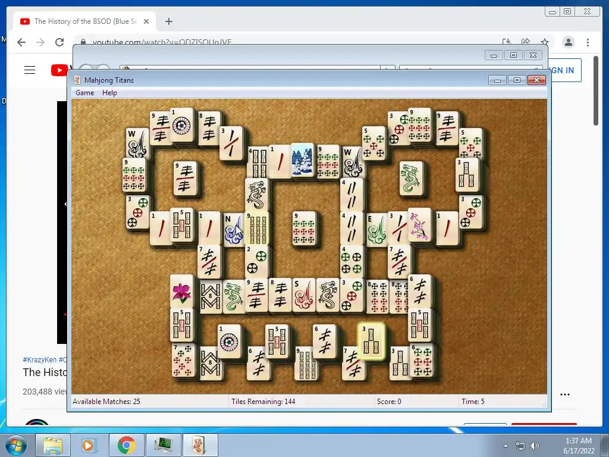This screenshot has height=457, width=609.
Task: Select the 8 character tile in top row
Action: click(209, 129)
